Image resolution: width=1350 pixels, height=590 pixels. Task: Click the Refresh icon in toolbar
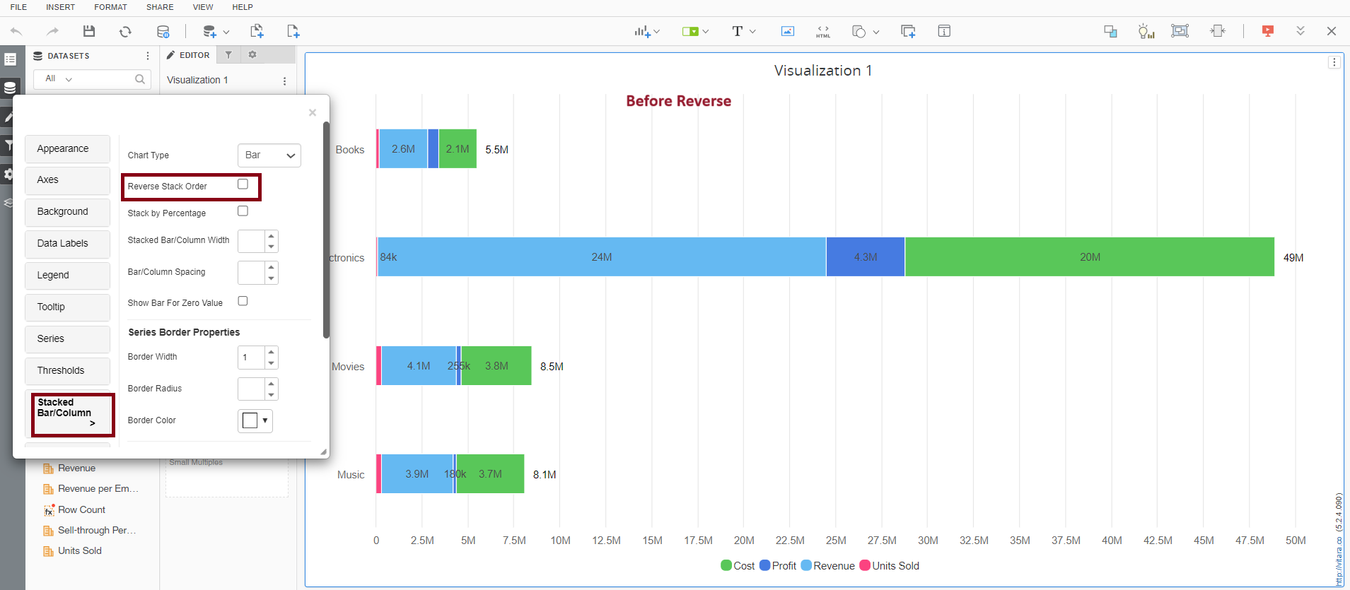pos(125,31)
